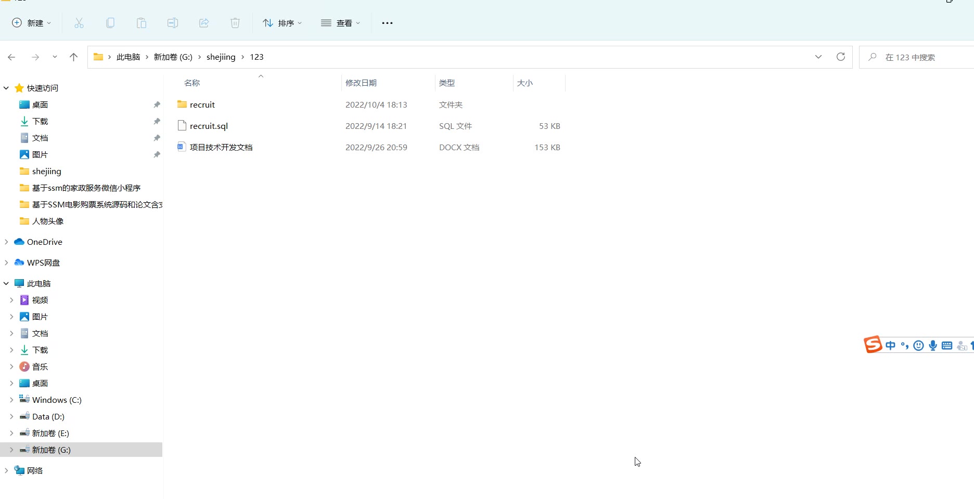Sort by 修改日期 column header
Image resolution: width=974 pixels, height=499 pixels.
[361, 83]
